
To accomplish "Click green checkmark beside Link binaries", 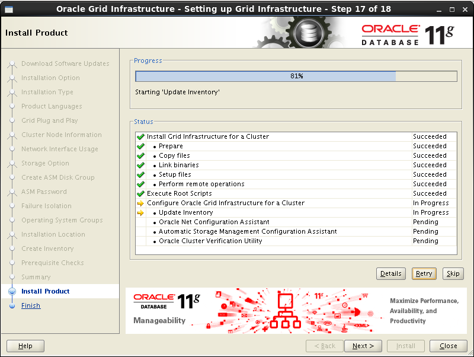I will [140, 165].
